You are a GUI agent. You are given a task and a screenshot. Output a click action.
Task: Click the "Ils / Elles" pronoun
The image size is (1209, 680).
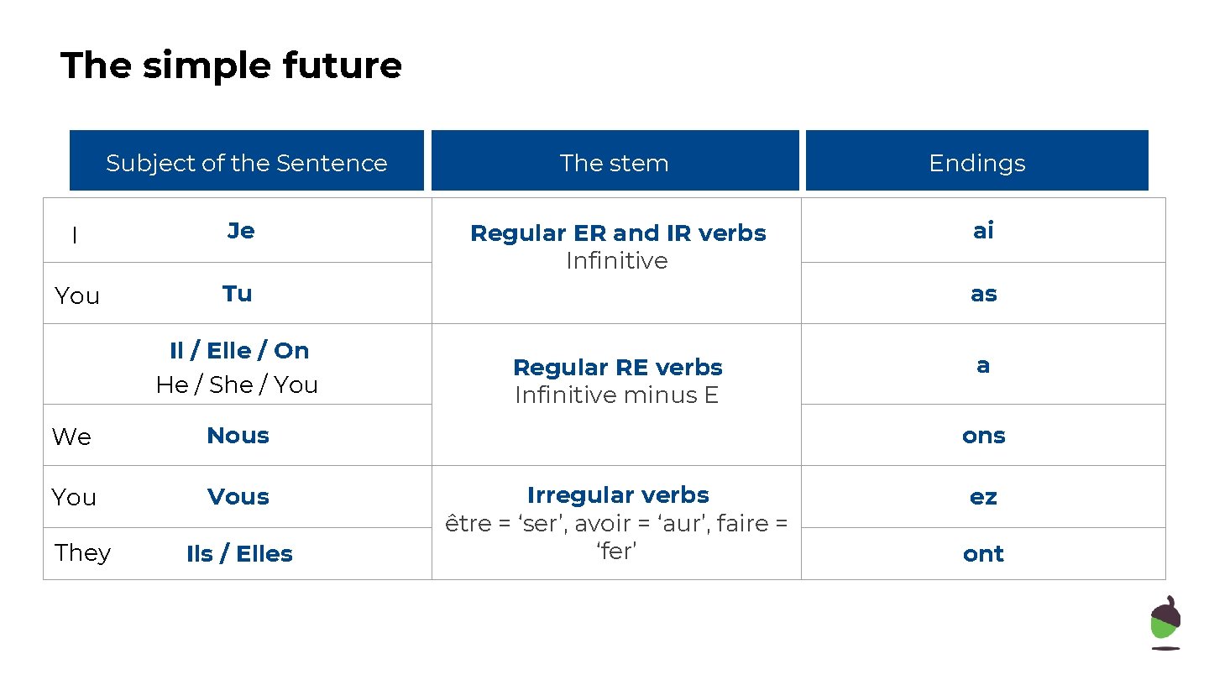239,554
